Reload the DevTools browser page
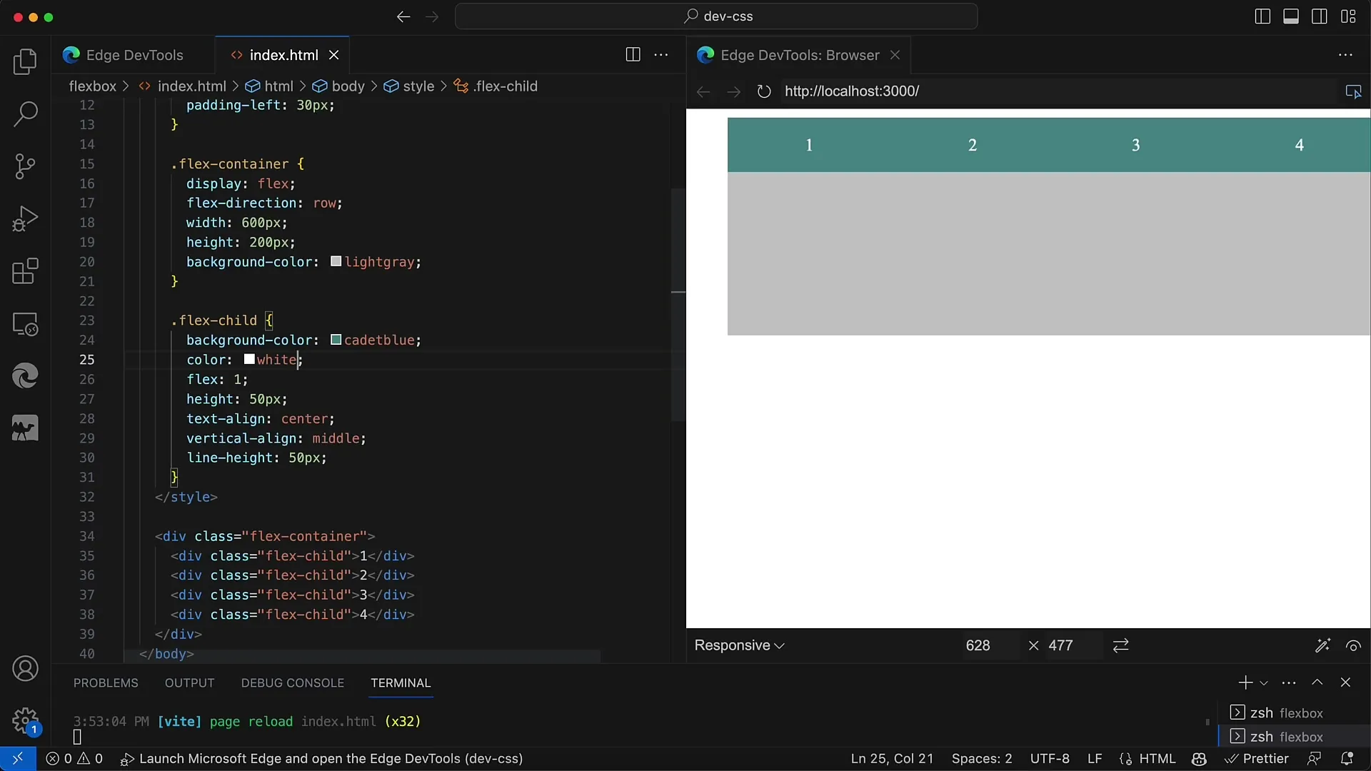 tap(764, 91)
